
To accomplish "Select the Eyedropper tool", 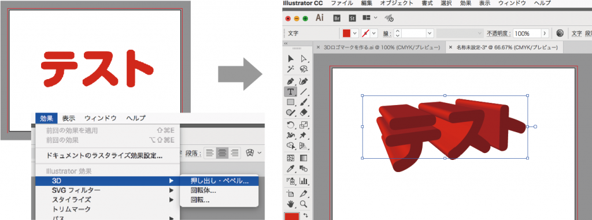I will (x=290, y=168).
